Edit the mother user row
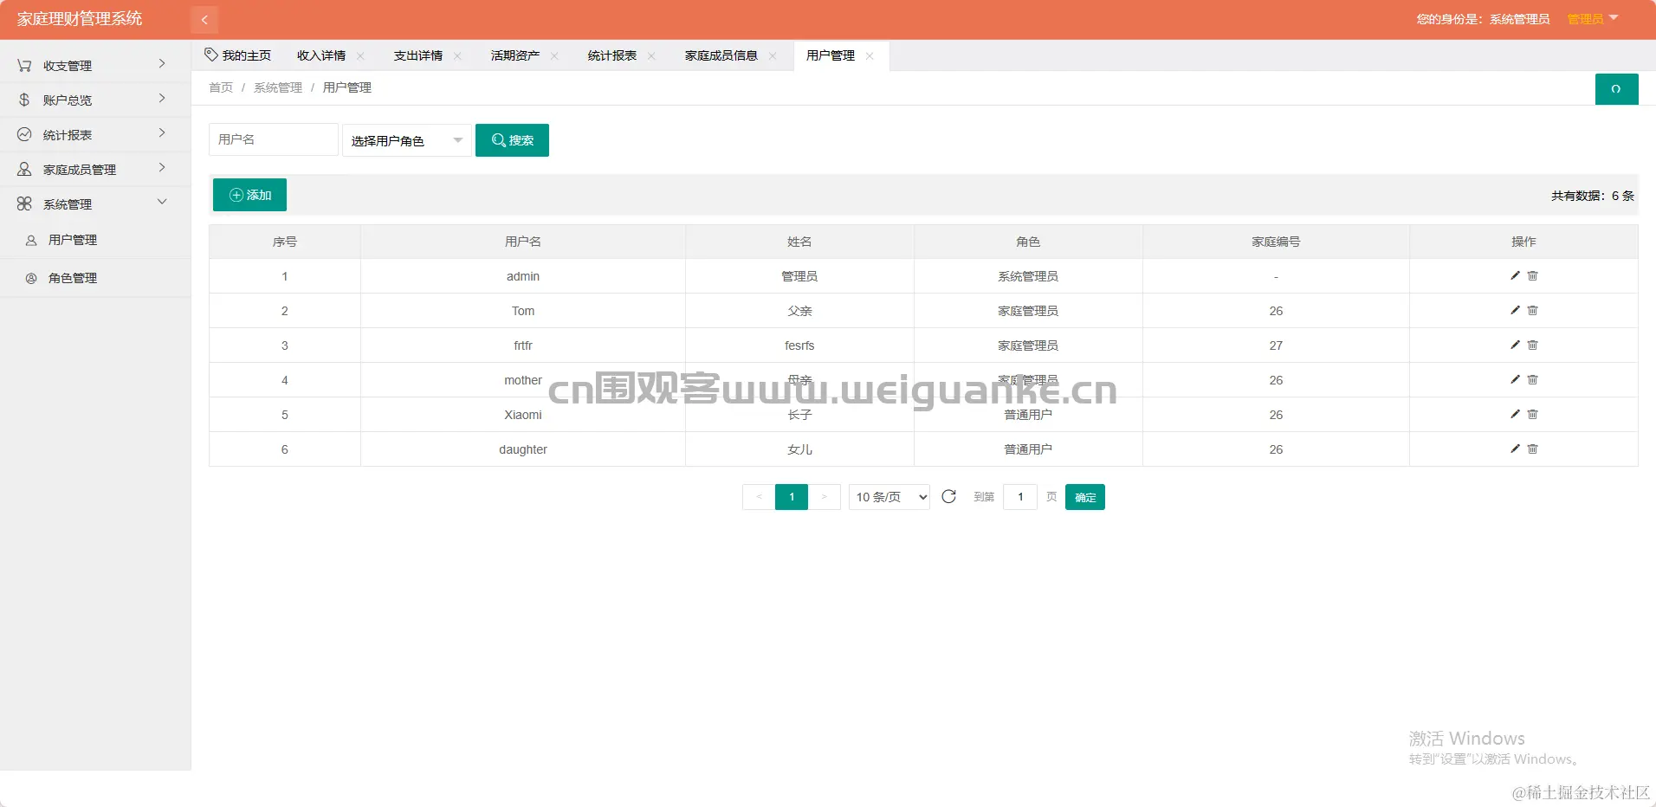1656x807 pixels. [1515, 379]
